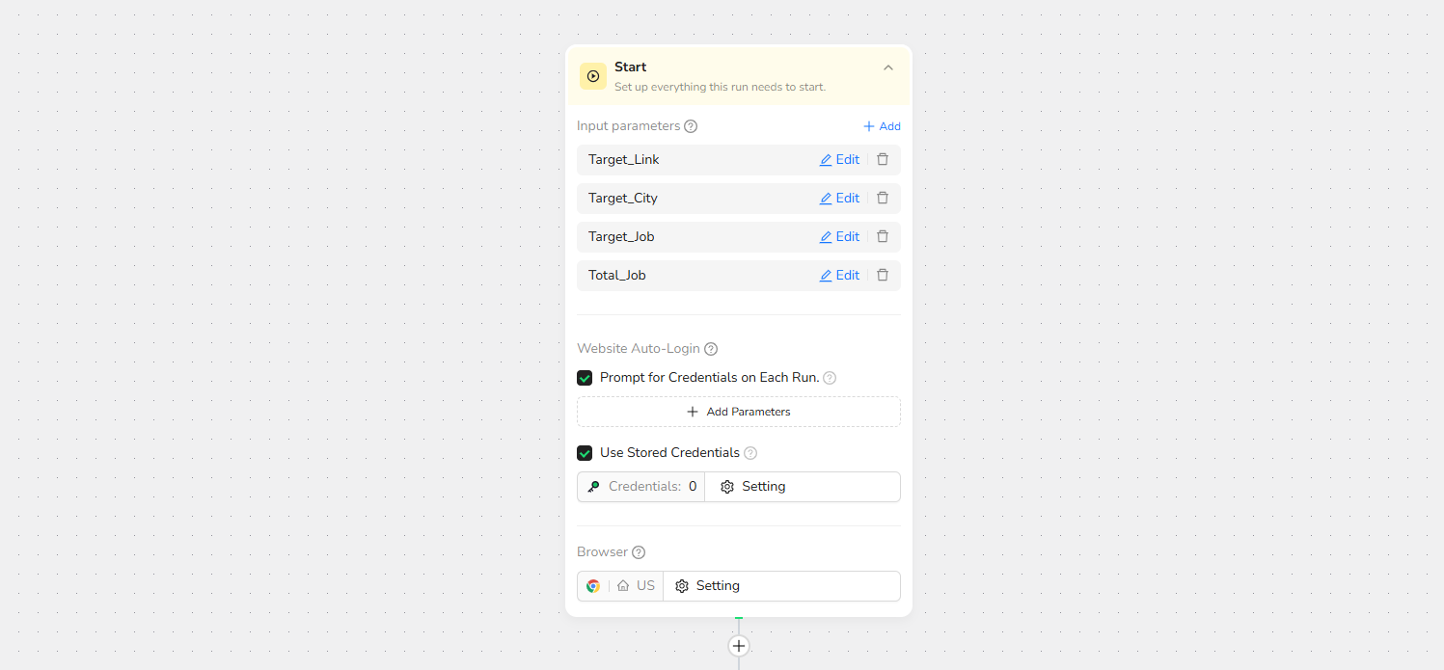Click the plus circle to add next step
The image size is (1444, 670).
point(739,646)
